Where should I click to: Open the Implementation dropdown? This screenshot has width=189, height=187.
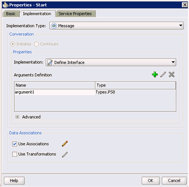point(111,62)
